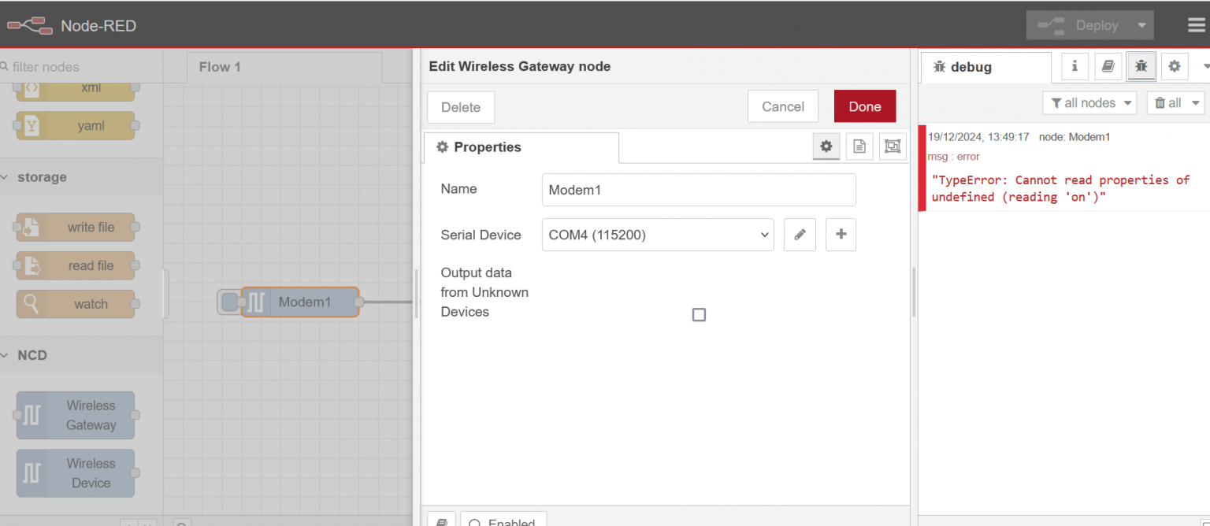Open the Deploy options dropdown arrow
This screenshot has height=526, width=1210.
[1141, 24]
